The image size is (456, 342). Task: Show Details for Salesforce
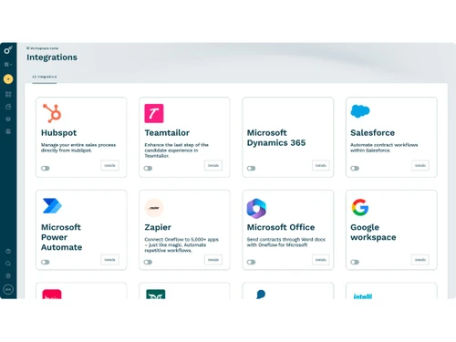tap(420, 165)
